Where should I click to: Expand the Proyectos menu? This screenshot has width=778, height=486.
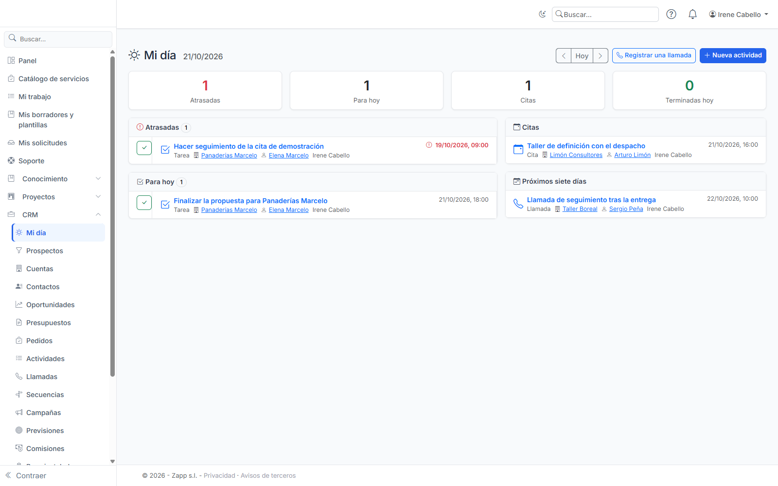pyautogui.click(x=54, y=197)
